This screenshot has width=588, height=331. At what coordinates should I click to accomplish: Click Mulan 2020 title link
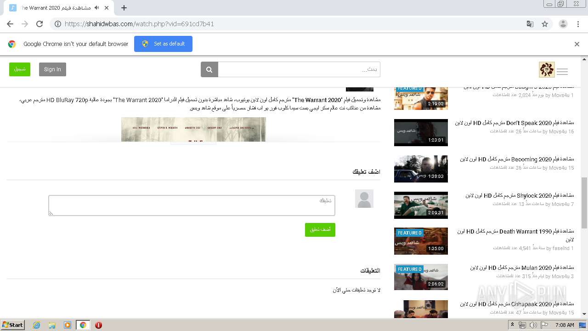[x=522, y=268]
